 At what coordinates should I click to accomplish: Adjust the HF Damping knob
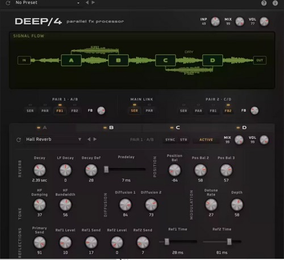point(40,204)
